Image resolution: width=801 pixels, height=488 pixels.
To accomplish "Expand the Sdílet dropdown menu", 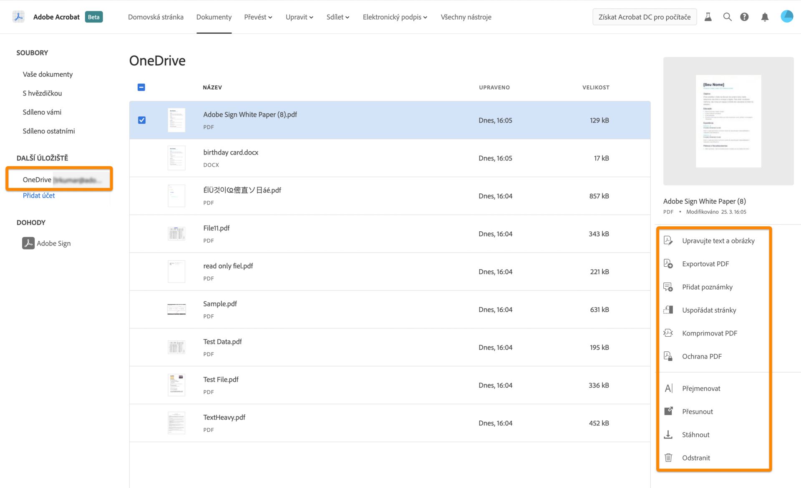I will tap(338, 17).
